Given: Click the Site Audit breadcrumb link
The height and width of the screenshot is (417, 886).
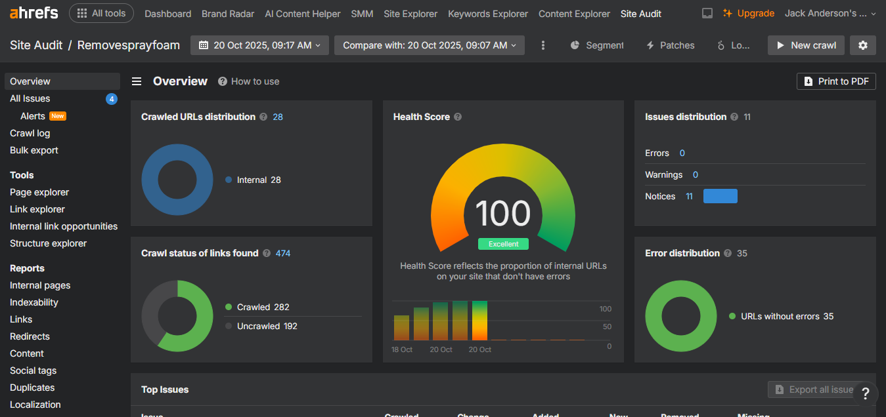Looking at the screenshot, I should pos(36,45).
